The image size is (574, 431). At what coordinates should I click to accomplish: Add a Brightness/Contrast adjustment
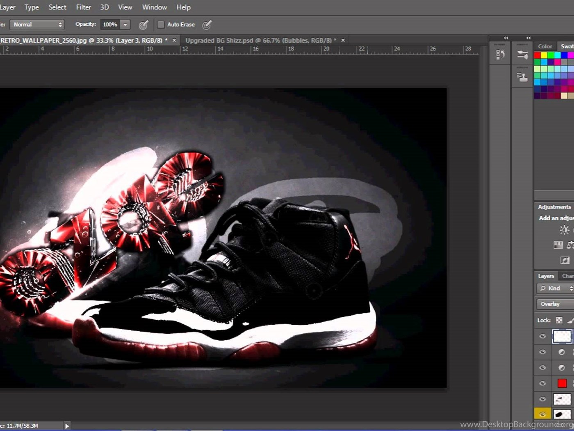click(565, 230)
